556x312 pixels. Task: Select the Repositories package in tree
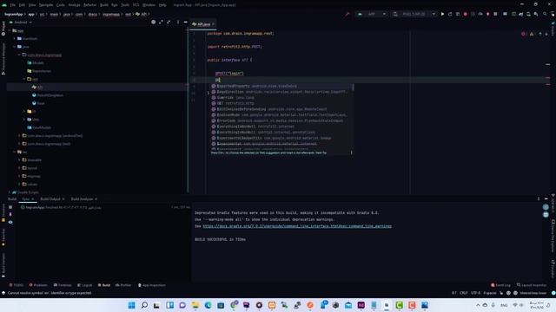39,71
